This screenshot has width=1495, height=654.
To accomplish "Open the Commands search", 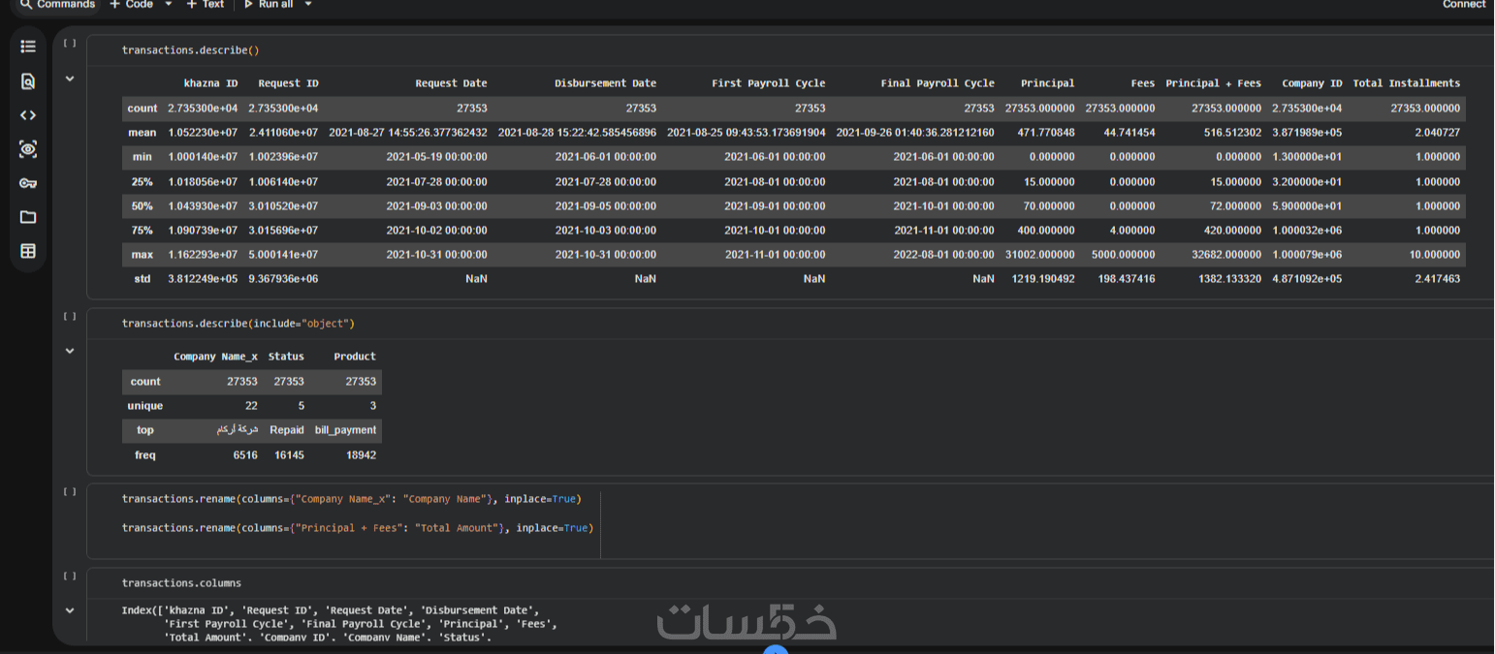I will (x=58, y=4).
